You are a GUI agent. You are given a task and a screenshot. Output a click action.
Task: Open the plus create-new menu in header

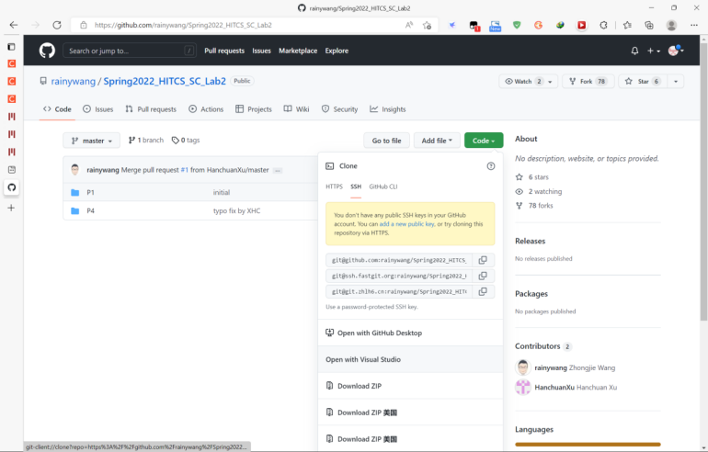[654, 51]
